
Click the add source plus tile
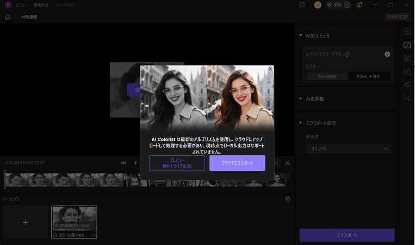tap(26, 222)
